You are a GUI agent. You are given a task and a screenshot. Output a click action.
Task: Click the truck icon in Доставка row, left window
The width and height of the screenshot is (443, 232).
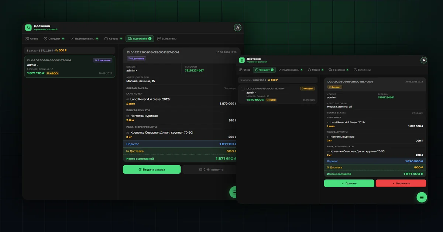128,151
